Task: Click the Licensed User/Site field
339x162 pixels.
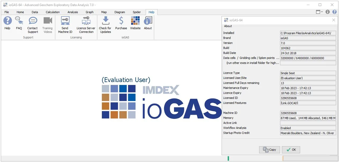Action: 308,78
